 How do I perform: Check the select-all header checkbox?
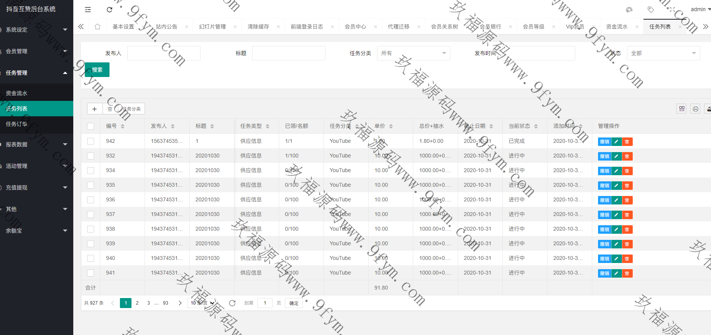tap(91, 126)
